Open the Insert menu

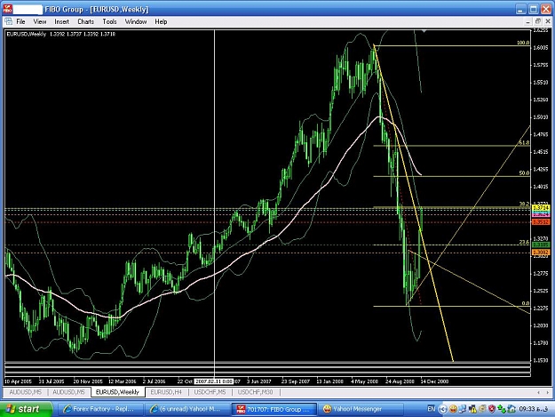(61, 21)
